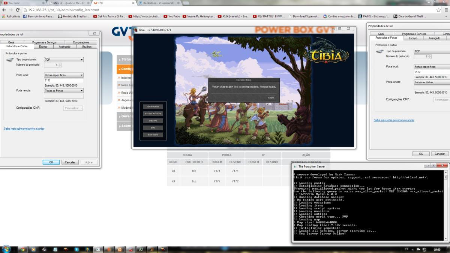The width and height of the screenshot is (450, 253).
Task: Open Insane Rc Helicopter bookmark
Action: pos(199,16)
